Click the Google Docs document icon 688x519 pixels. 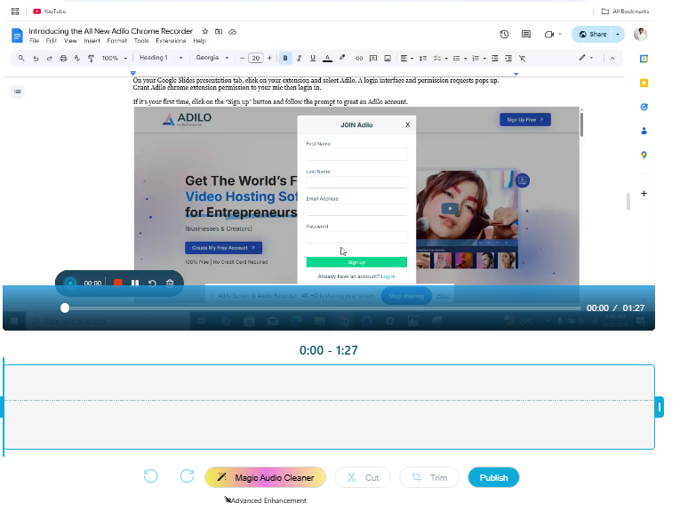point(17,36)
